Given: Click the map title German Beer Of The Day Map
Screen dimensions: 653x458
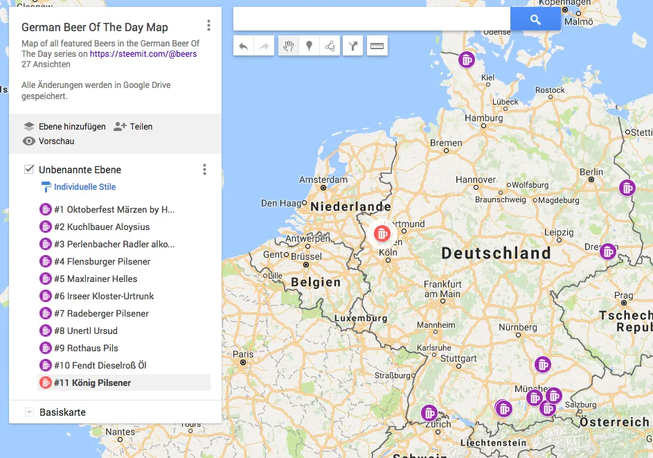Looking at the screenshot, I should pos(95,28).
